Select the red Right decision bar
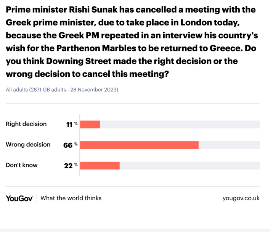 pos(90,124)
